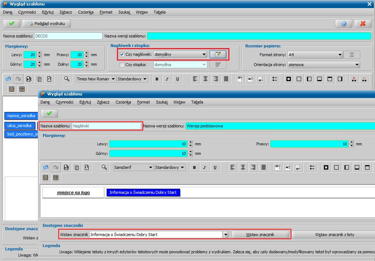Image resolution: width=375 pixels, height=261 pixels.
Task: Justify text in Nagłówki window toolbar
Action: [264, 167]
